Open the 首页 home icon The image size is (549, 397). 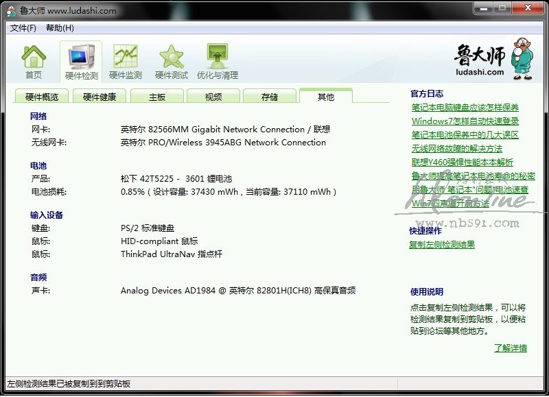point(34,62)
